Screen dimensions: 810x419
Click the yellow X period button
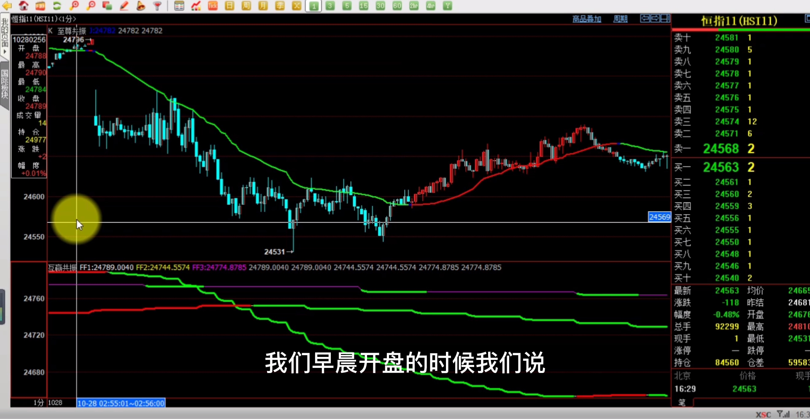coord(297,5)
